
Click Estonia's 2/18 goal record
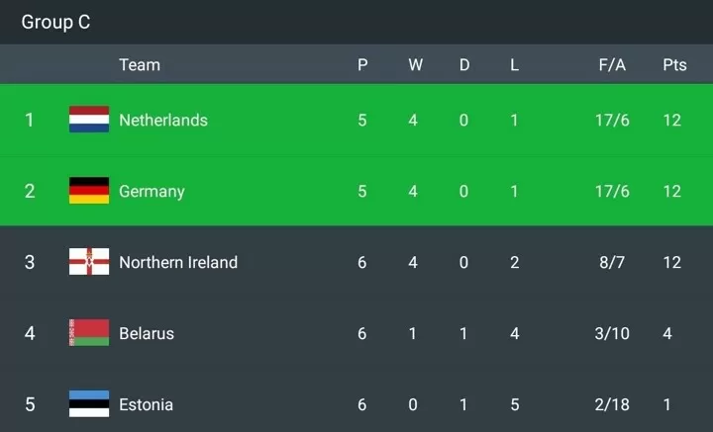point(612,404)
